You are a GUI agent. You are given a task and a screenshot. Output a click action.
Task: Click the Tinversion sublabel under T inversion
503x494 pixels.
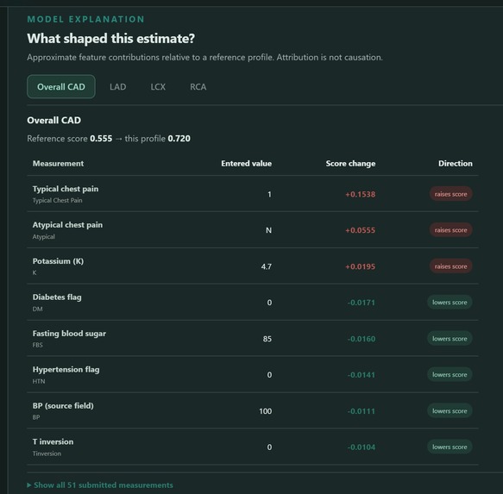47,453
